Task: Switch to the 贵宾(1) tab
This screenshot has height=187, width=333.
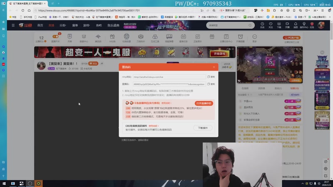Action: [x=278, y=88]
